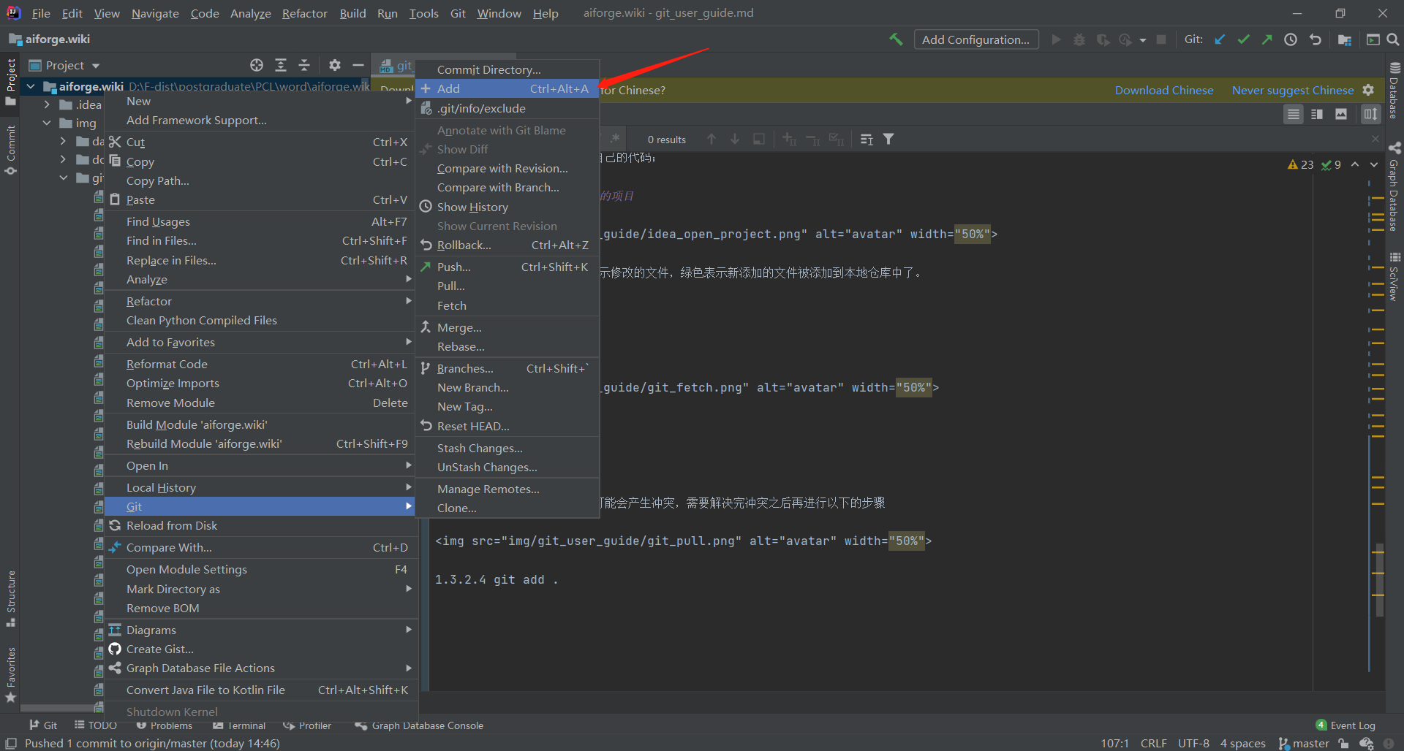Viewport: 1404px width, 751px height.
Task: Click the UTF-8 encoding indicator
Action: click(x=1193, y=743)
